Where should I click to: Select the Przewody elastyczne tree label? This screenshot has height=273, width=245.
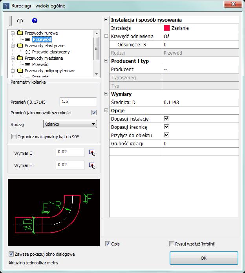click(x=44, y=46)
